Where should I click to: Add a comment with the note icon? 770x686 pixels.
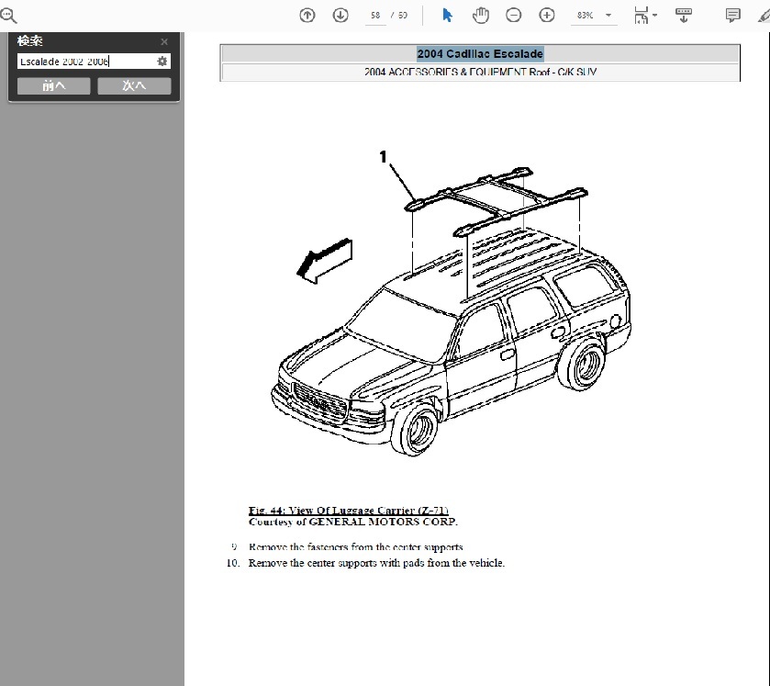(732, 16)
